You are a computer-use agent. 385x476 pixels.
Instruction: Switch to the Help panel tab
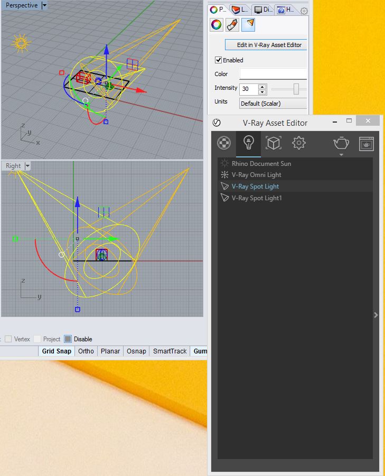click(286, 10)
